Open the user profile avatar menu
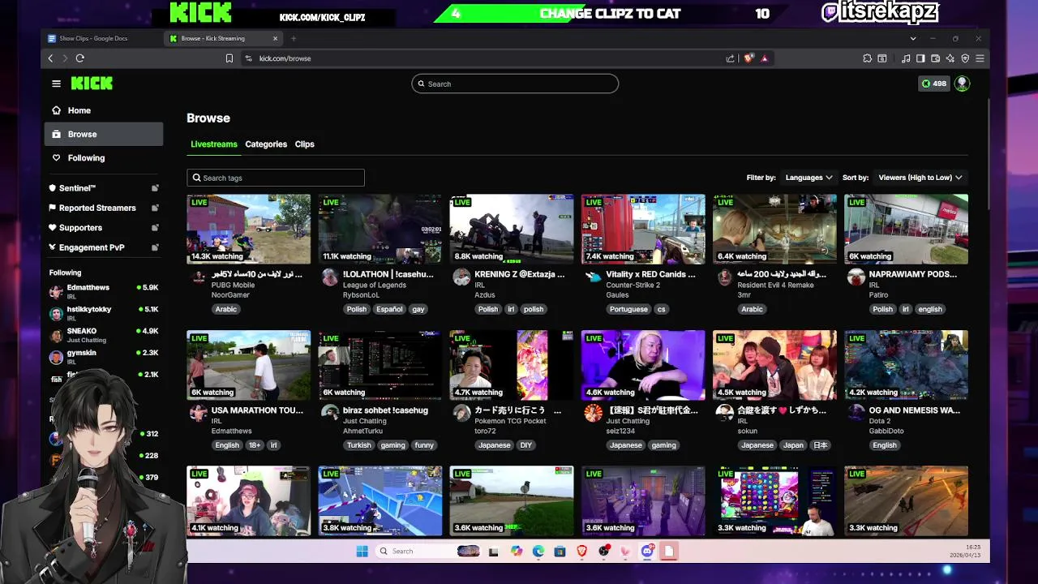 click(962, 84)
